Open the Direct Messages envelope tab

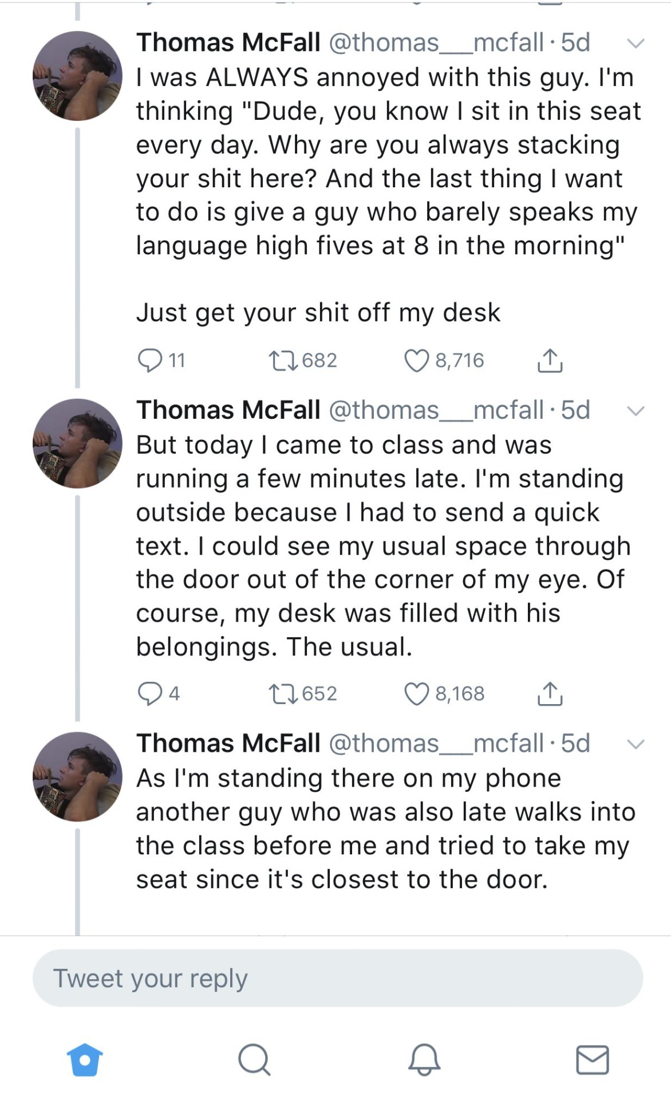pyautogui.click(x=592, y=1059)
